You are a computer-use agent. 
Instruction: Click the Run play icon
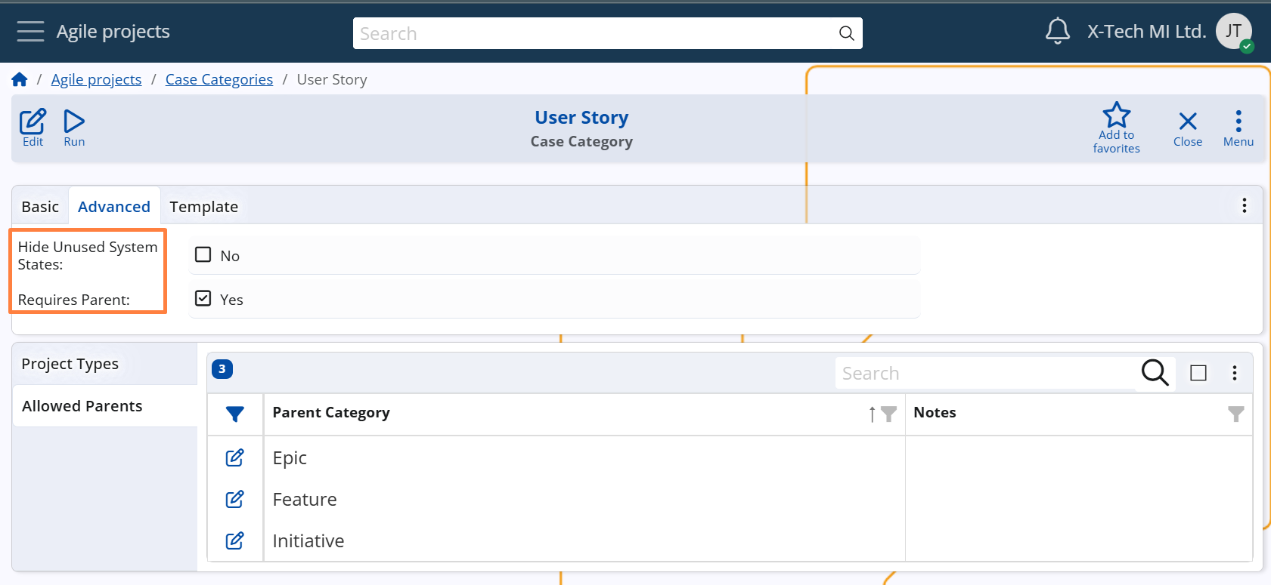click(74, 122)
